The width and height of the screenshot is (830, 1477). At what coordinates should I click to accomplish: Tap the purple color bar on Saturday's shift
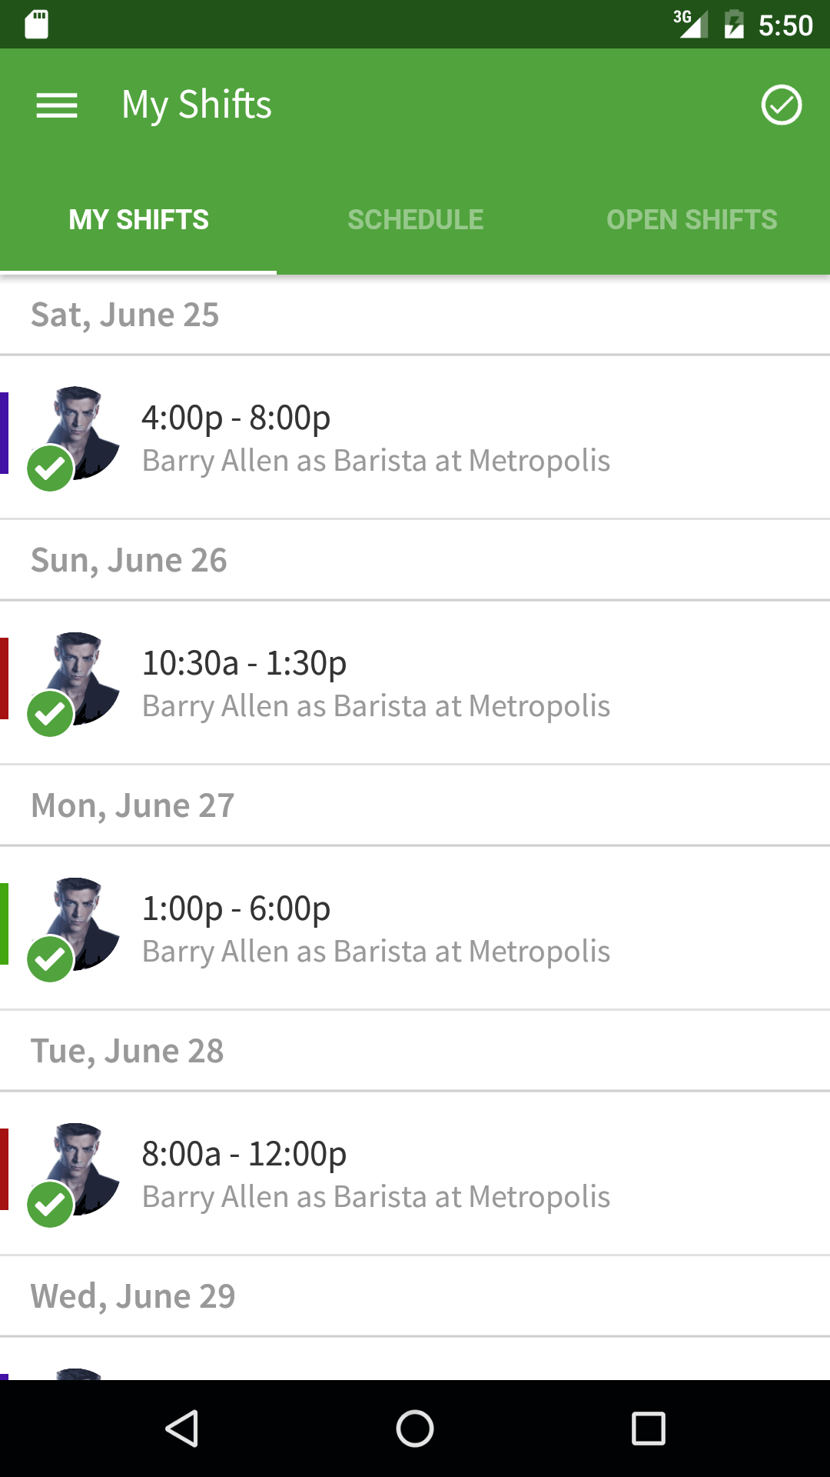(x=5, y=433)
